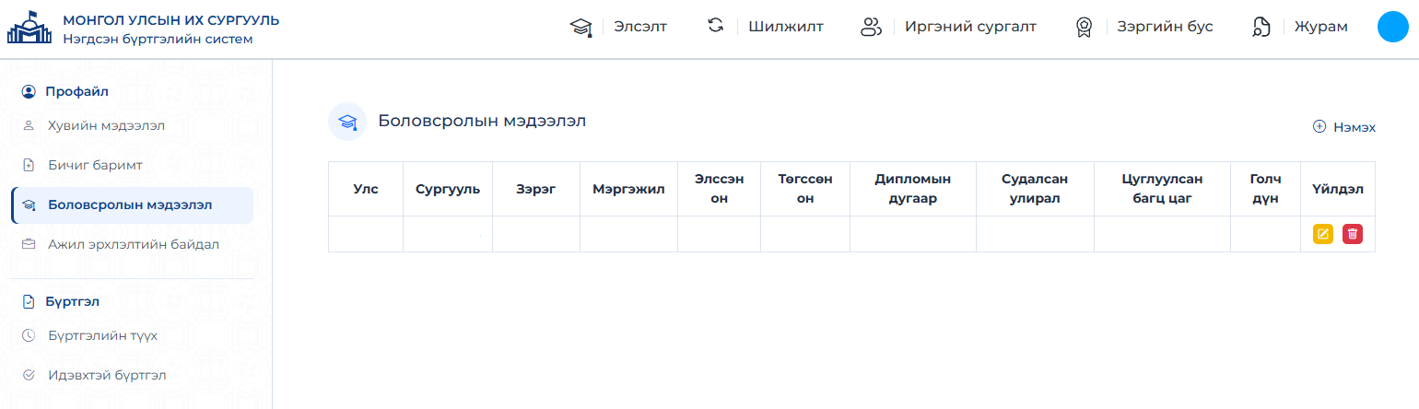The height and width of the screenshot is (409, 1419).
Task: Click the Цуглуулсан багц цаг column header
Action: point(1162,189)
